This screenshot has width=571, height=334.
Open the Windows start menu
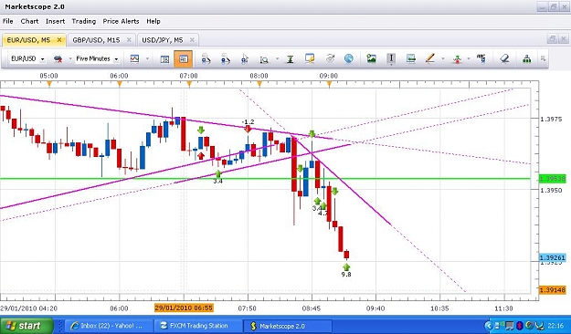pos(26,325)
